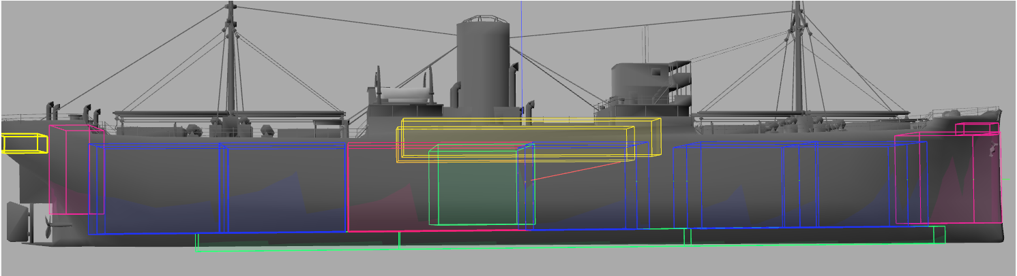Select the tall pink wireframe box at the stern
The width and height of the screenshot is (1017, 276).
pos(76,169)
